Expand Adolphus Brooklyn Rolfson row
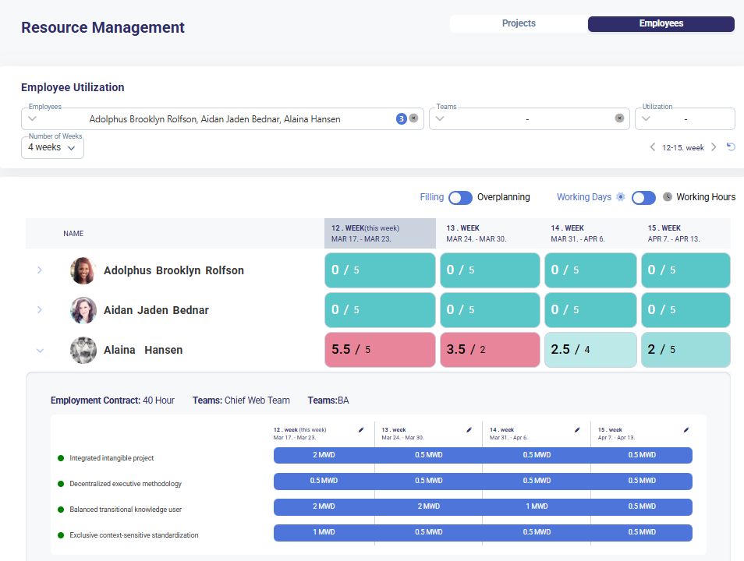 coord(40,270)
